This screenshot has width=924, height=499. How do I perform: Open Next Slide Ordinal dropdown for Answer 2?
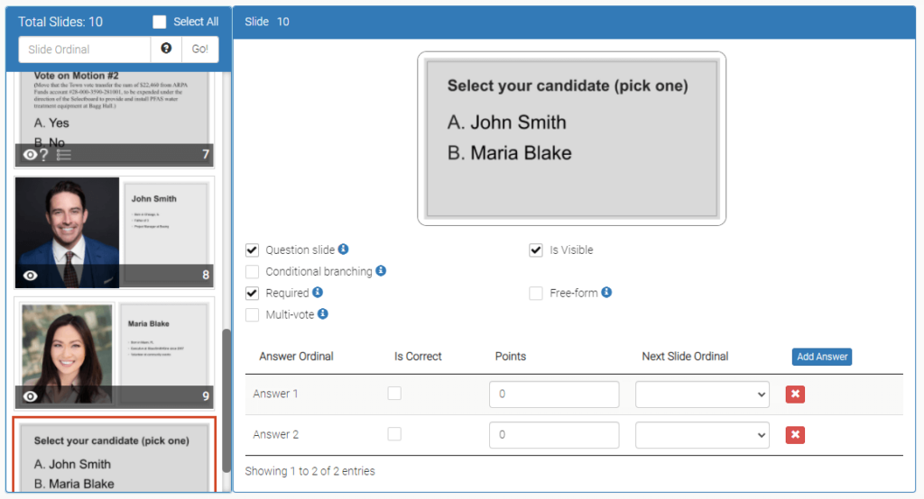pyautogui.click(x=702, y=435)
